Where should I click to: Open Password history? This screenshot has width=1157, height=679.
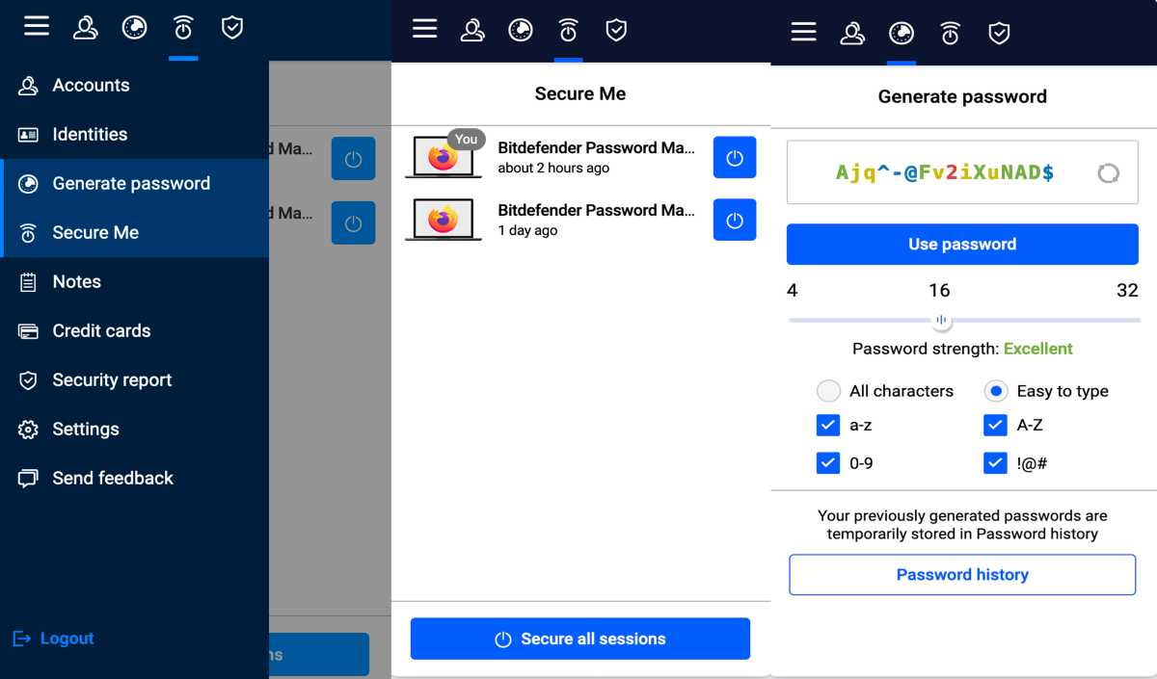pos(962,574)
